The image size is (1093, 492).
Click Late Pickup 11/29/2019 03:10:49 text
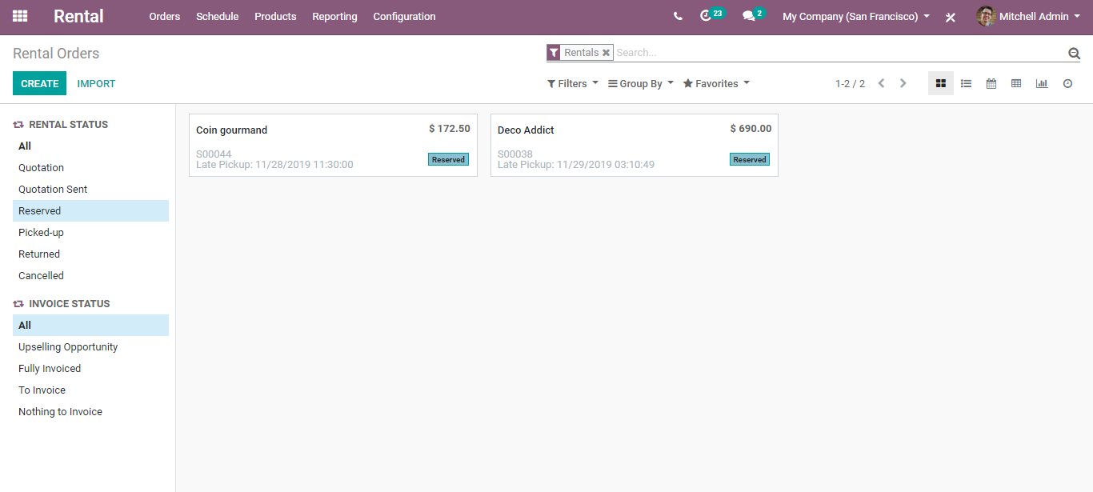[x=576, y=165]
